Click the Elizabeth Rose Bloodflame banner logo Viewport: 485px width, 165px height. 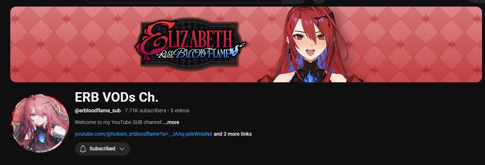pos(190,44)
